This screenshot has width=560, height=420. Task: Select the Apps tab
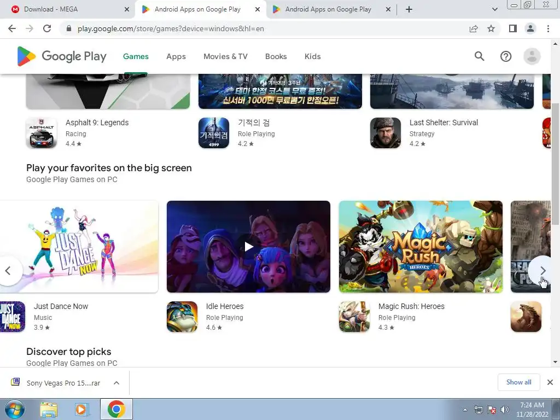176,56
